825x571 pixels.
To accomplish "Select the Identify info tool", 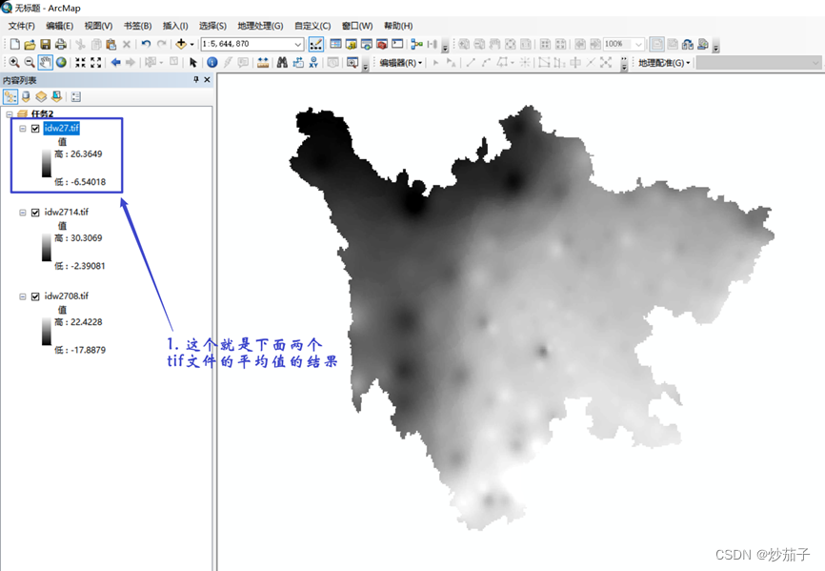I will tap(211, 63).
